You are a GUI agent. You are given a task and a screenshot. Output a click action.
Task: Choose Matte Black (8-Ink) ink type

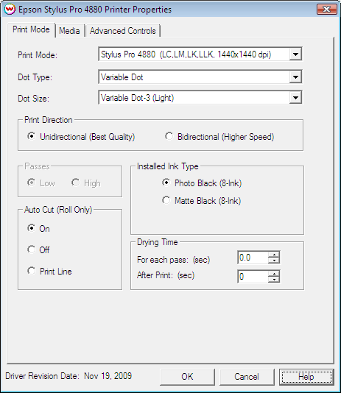202,200
